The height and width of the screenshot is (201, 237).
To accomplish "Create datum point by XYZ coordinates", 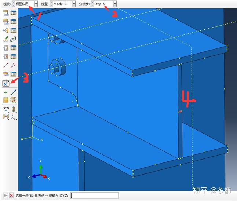I will pos(6,109).
